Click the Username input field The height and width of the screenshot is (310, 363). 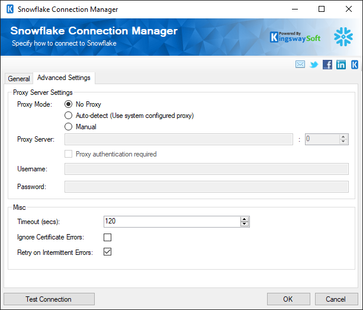point(207,169)
